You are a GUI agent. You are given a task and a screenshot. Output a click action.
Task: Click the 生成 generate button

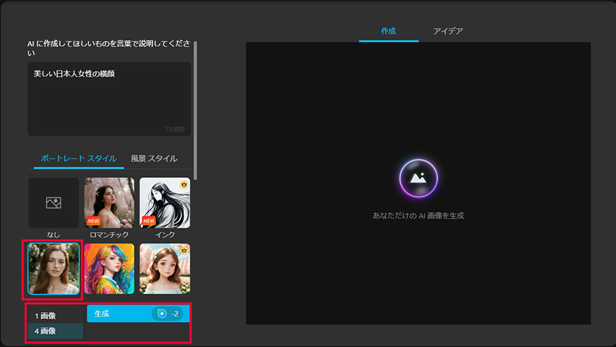[x=138, y=313]
